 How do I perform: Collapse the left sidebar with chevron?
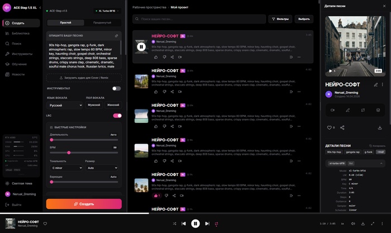tap(40, 8)
